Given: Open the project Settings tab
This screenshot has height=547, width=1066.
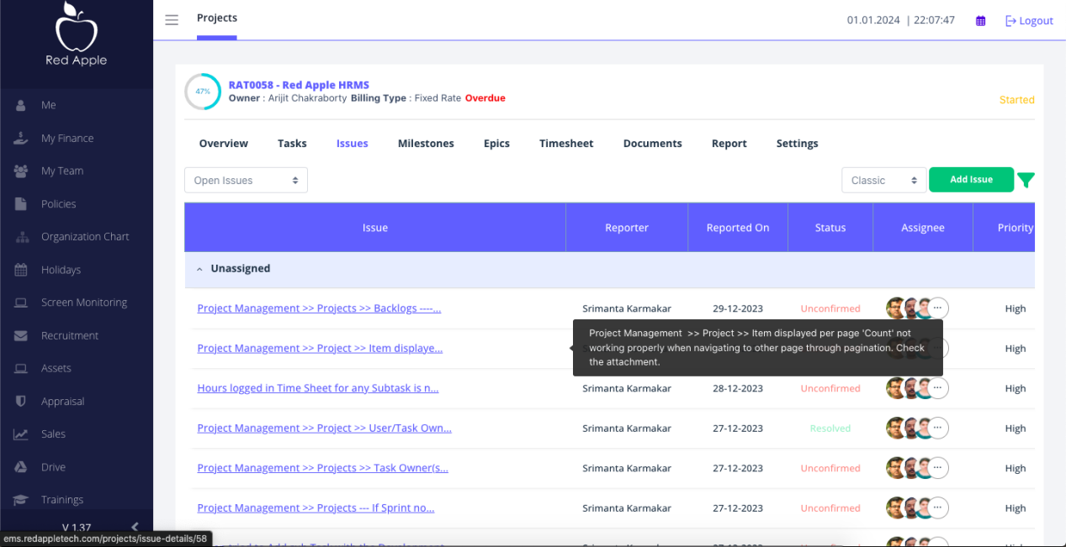Looking at the screenshot, I should click(x=797, y=144).
